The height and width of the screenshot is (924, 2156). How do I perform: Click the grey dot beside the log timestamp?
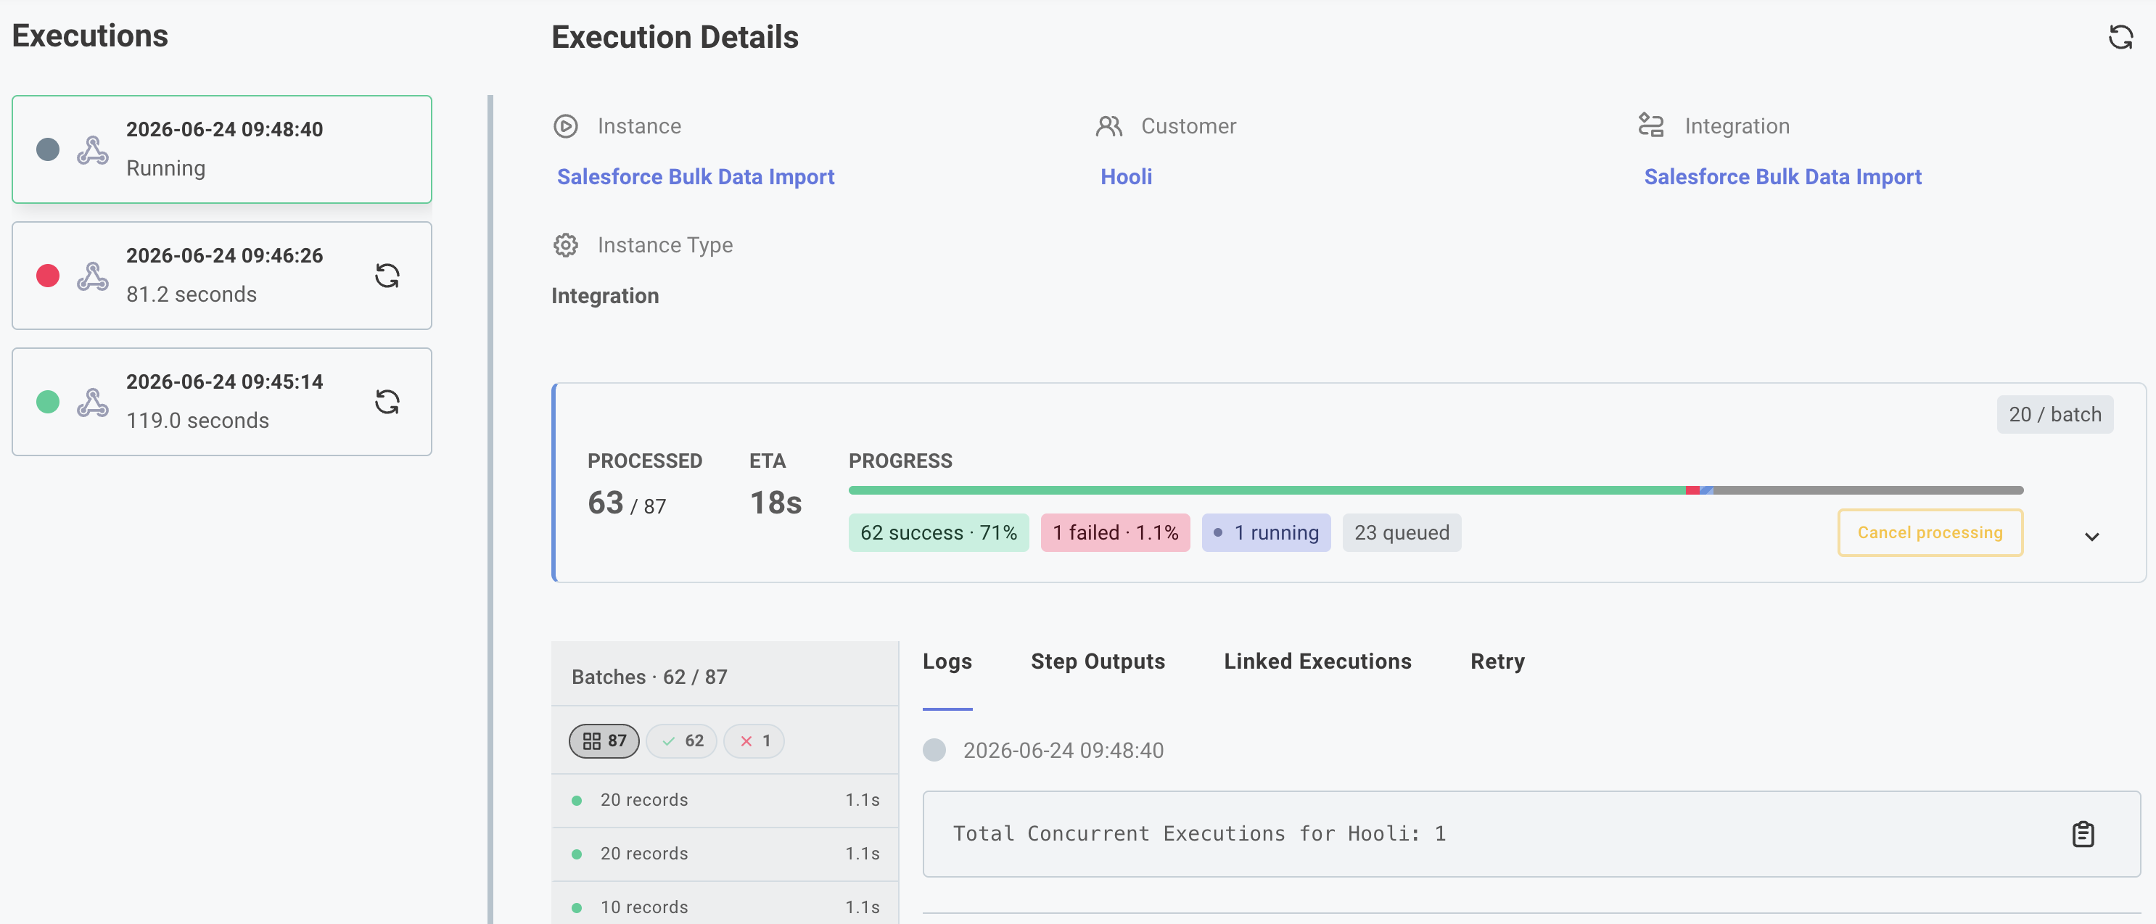coord(934,750)
